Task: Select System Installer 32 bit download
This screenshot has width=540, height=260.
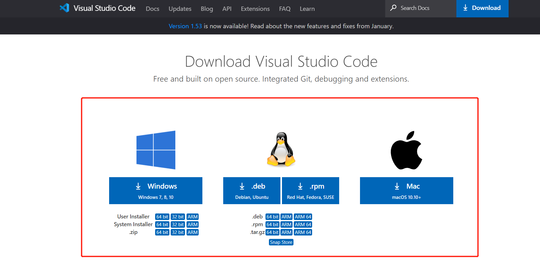Action: click(178, 225)
